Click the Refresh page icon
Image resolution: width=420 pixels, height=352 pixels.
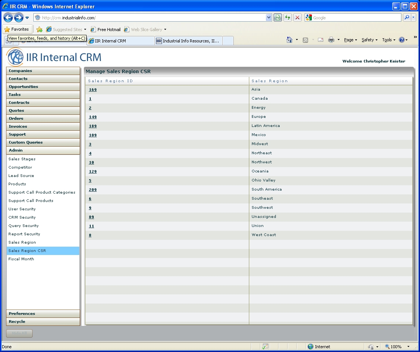(288, 18)
